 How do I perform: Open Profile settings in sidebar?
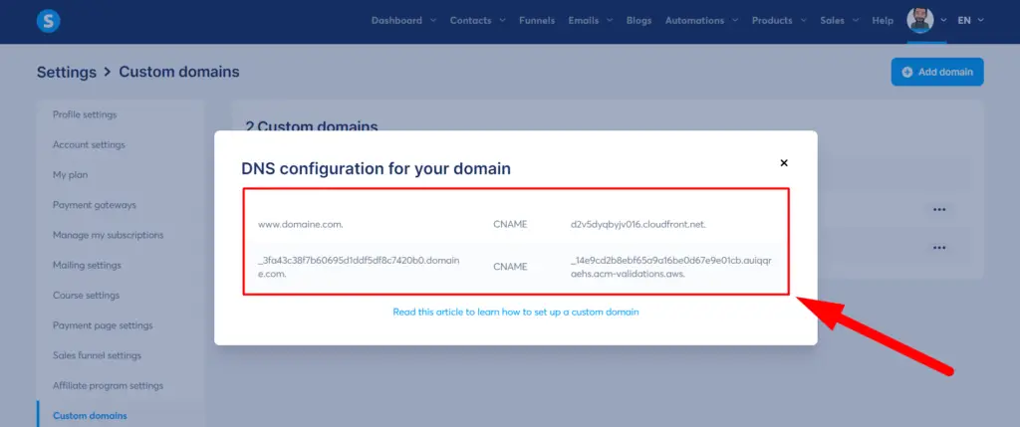tap(85, 115)
